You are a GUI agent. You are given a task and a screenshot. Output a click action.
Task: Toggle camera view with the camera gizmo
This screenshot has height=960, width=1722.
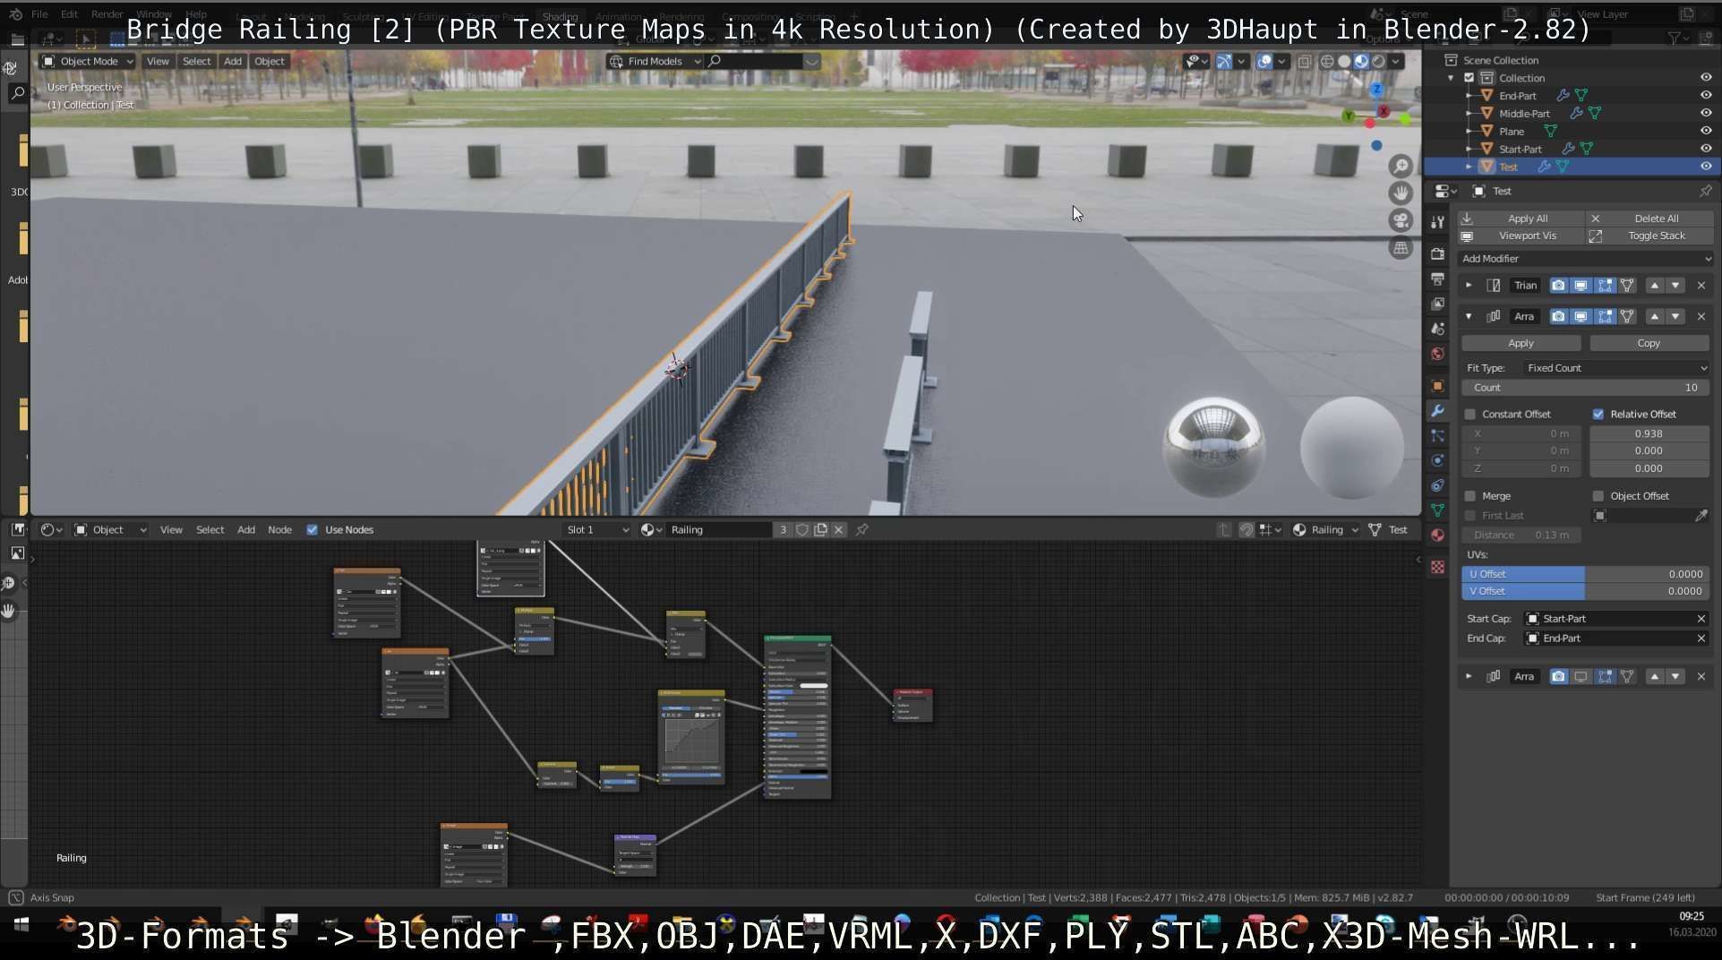coord(1401,220)
